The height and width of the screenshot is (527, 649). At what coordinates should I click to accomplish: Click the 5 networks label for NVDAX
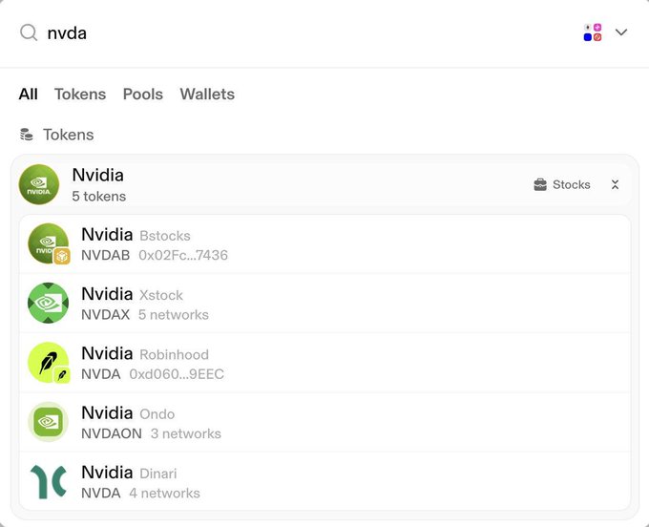174,315
